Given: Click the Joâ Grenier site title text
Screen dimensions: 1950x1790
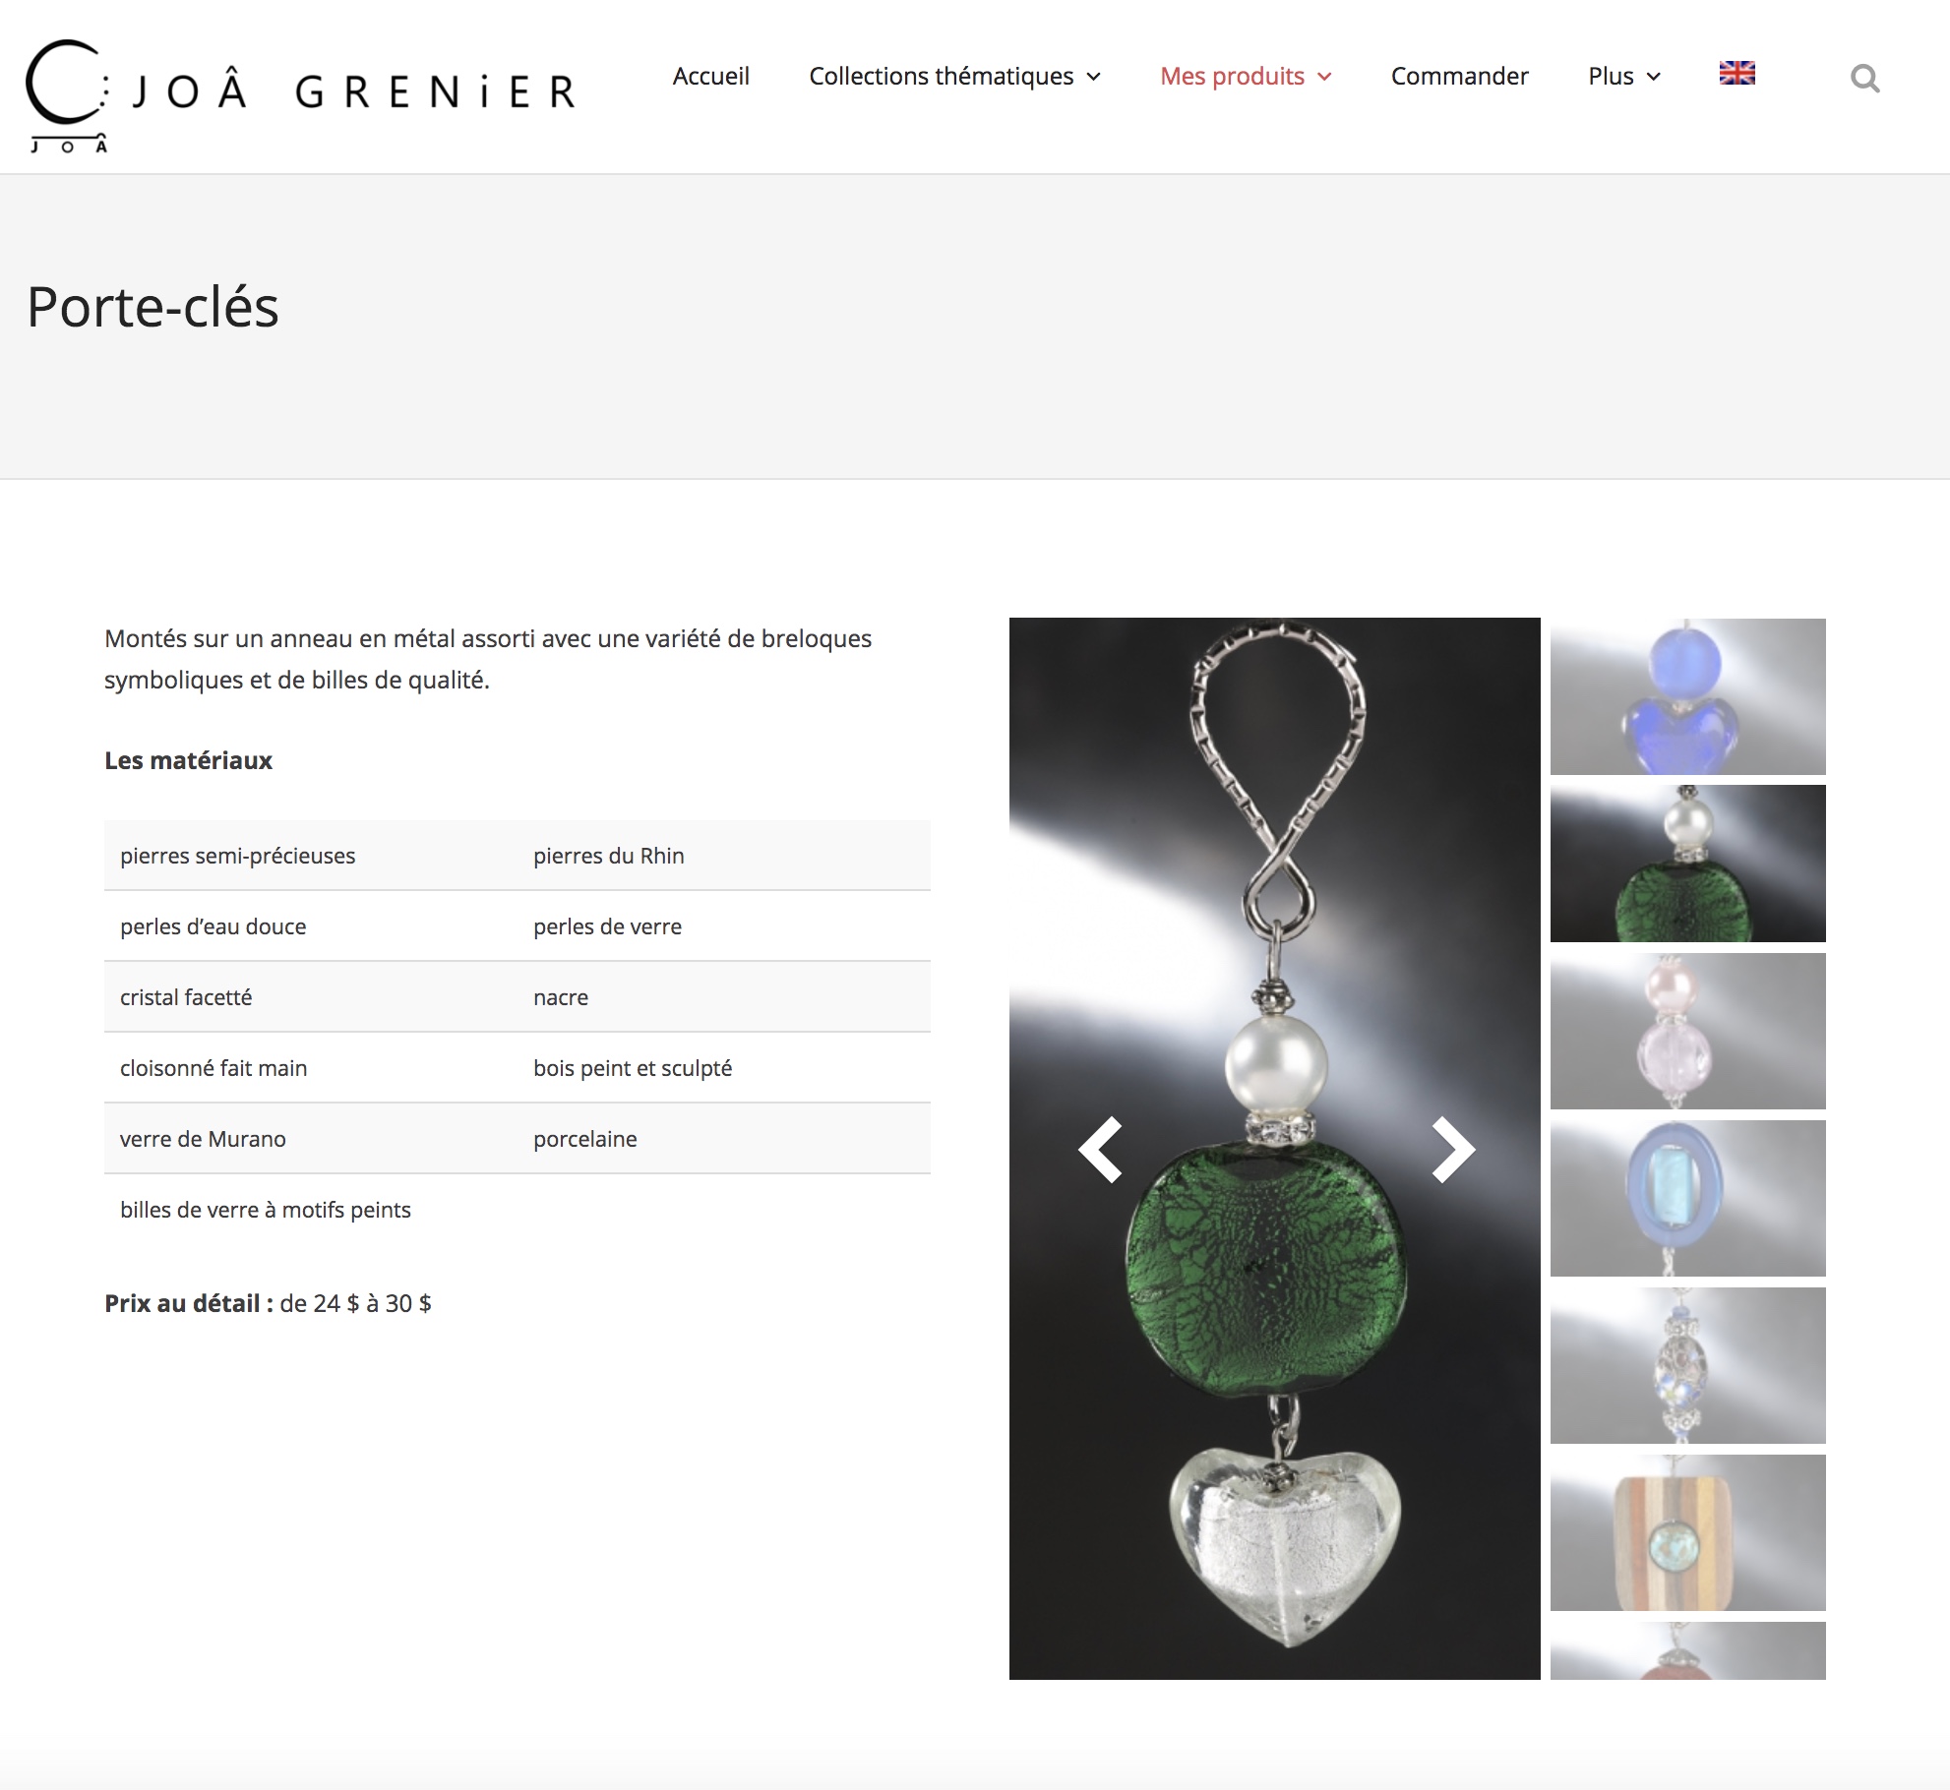Looking at the screenshot, I should [x=354, y=91].
